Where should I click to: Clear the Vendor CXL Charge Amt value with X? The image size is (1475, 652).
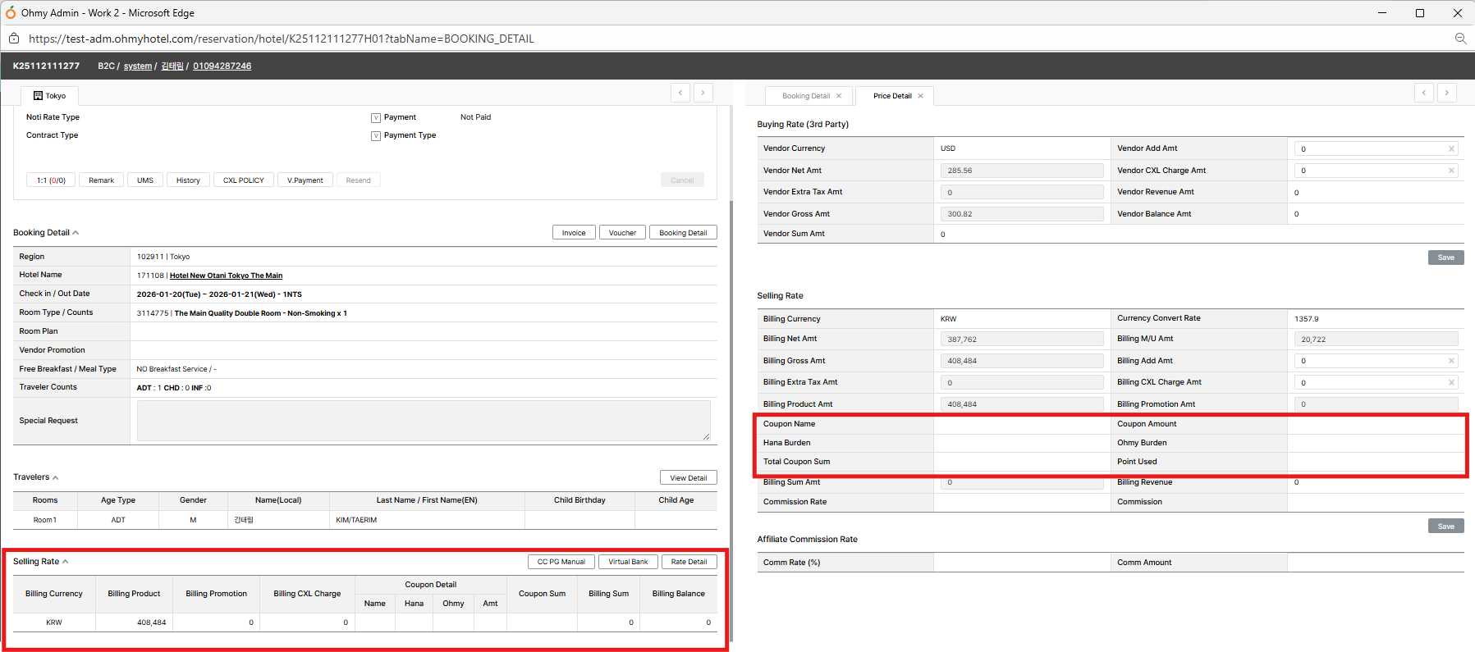(x=1451, y=171)
